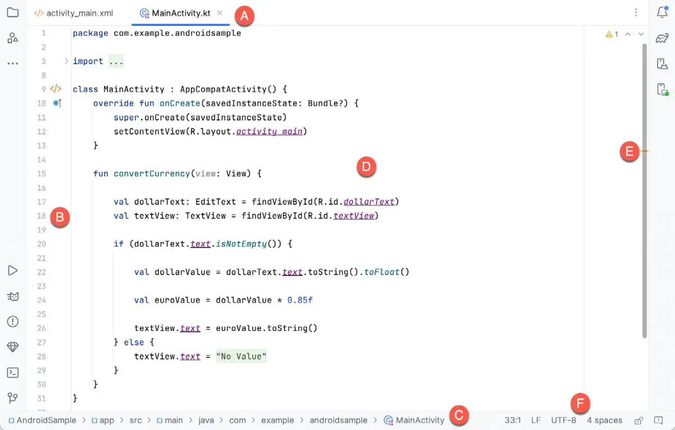Open the Notifications bell icon

click(x=662, y=12)
